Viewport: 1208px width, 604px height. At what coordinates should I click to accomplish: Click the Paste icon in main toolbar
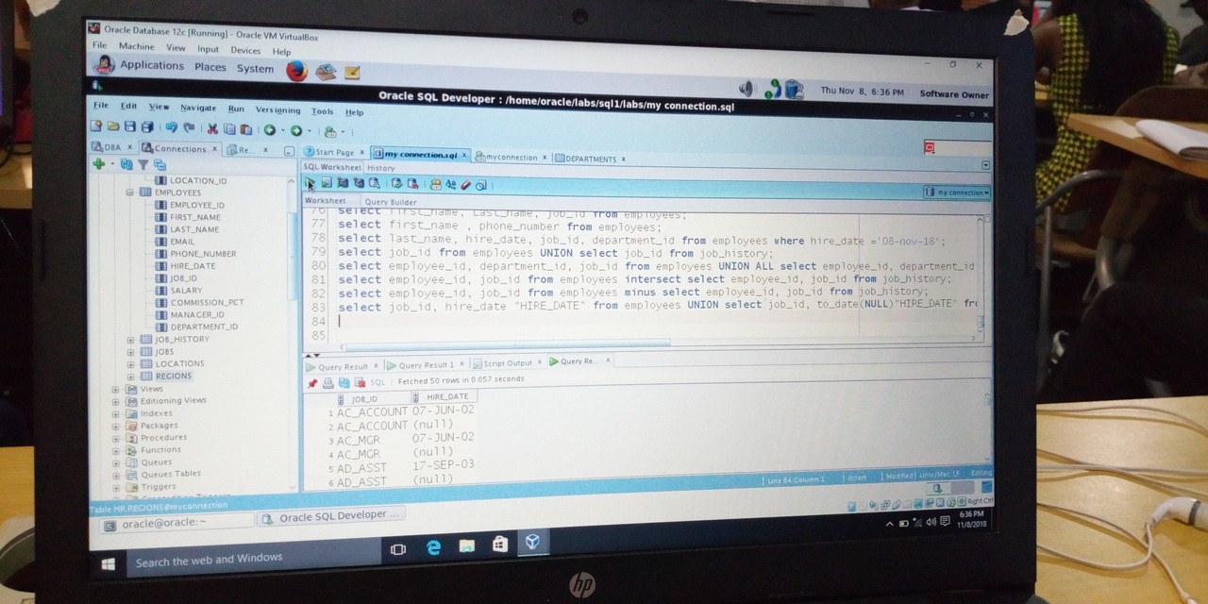tap(246, 129)
